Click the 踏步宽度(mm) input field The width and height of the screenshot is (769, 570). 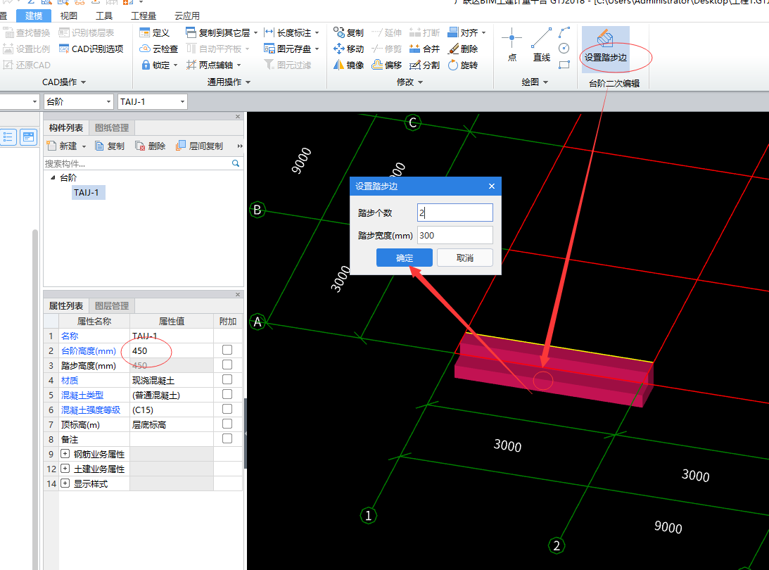pos(455,235)
